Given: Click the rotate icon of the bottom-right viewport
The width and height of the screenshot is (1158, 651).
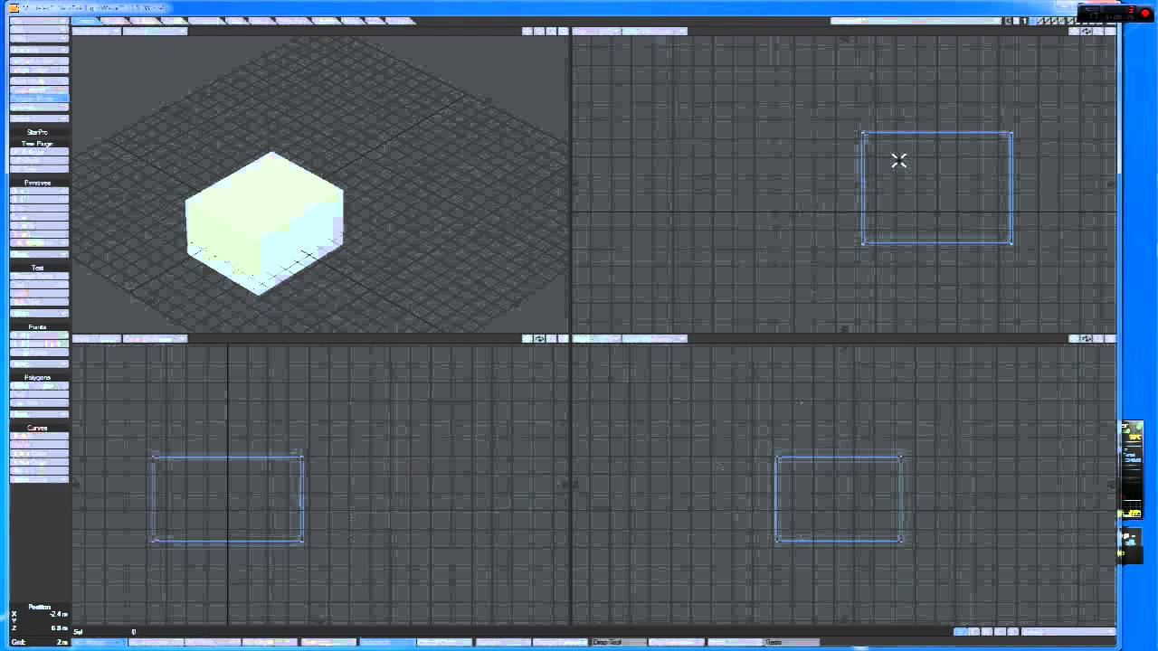Looking at the screenshot, I should tap(1086, 338).
